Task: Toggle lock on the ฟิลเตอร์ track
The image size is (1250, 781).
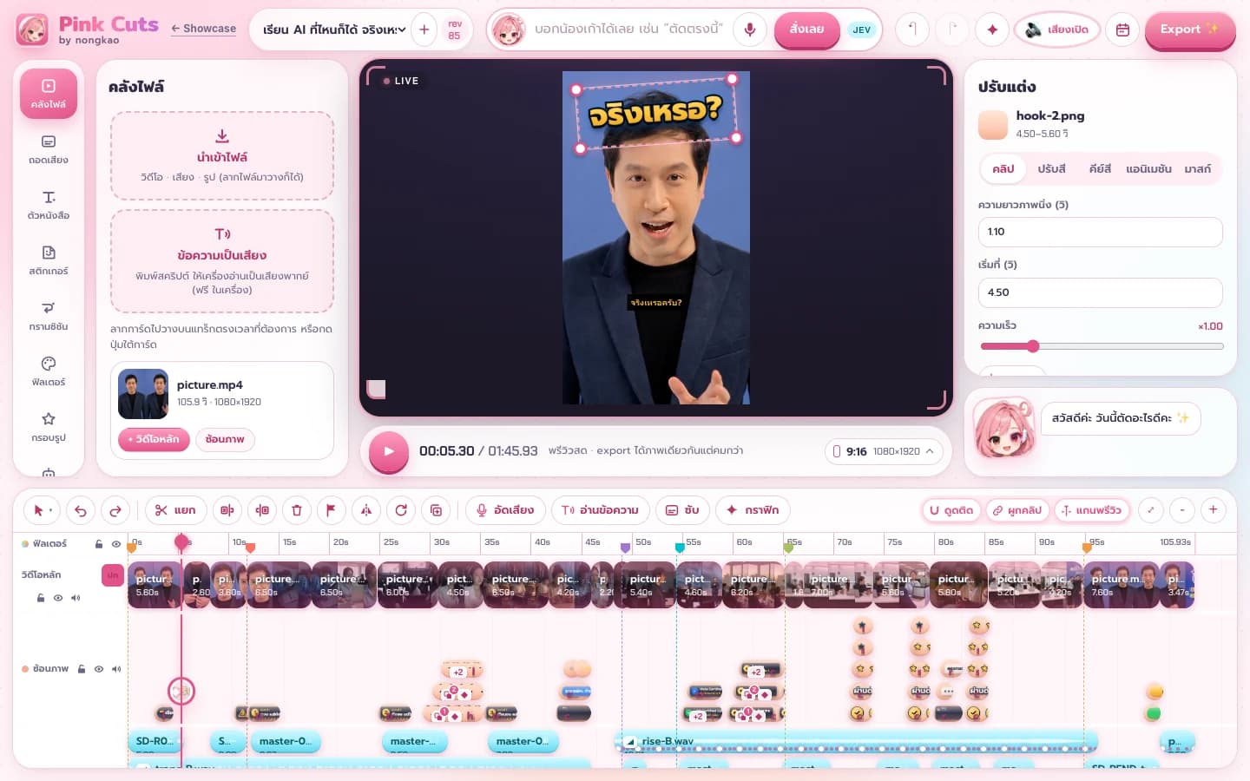Action: (99, 544)
